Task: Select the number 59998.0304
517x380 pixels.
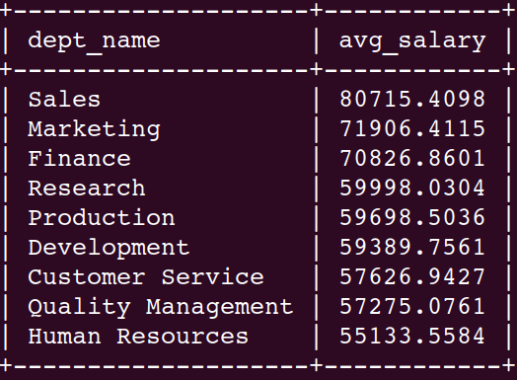Action: (412, 188)
